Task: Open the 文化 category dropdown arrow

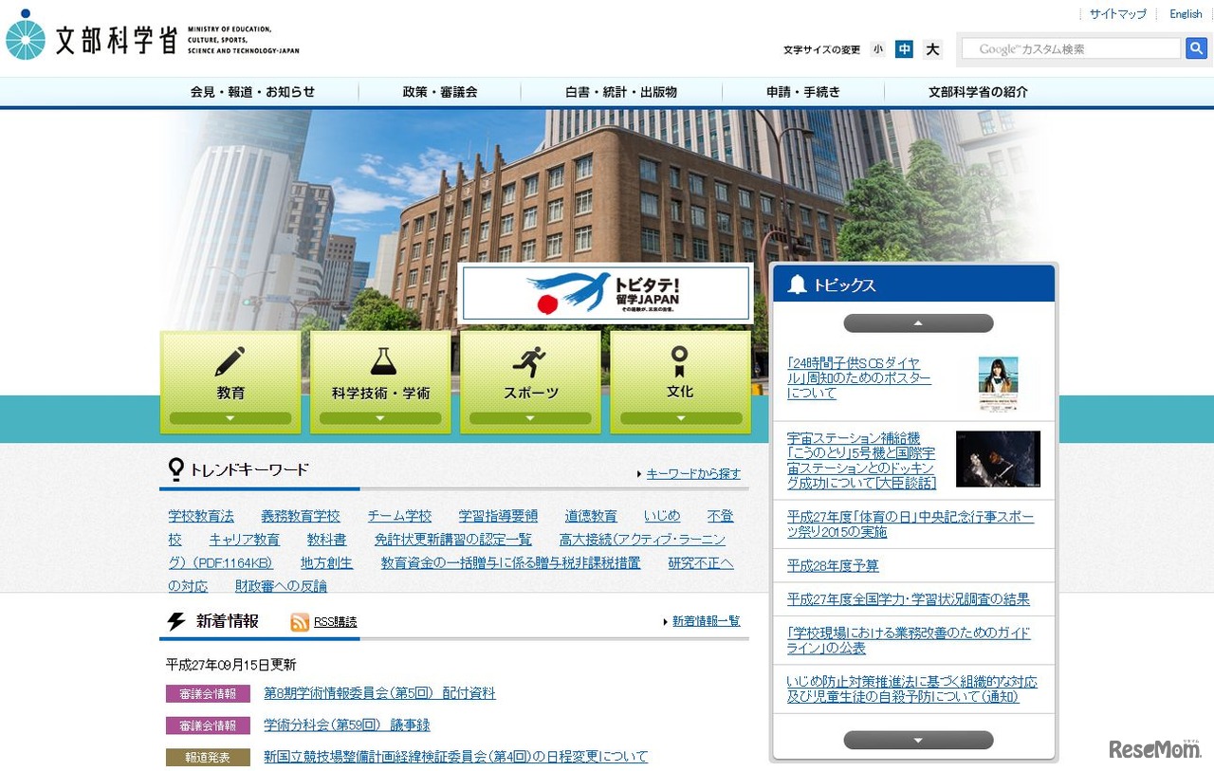Action: (679, 417)
